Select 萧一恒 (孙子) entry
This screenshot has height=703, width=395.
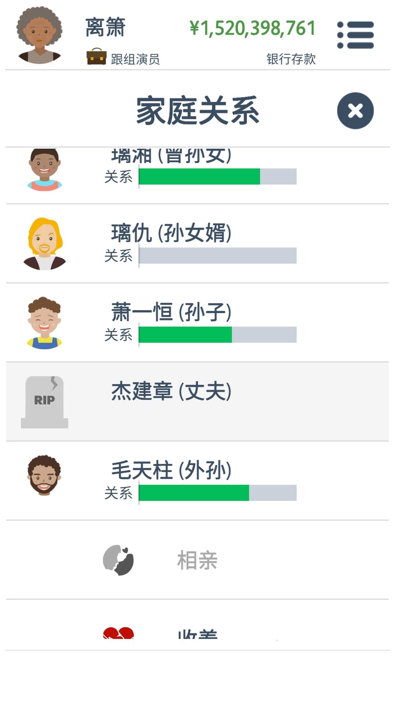coord(197,323)
